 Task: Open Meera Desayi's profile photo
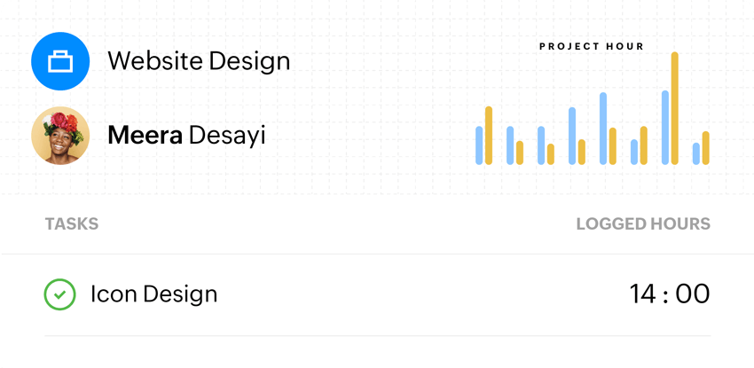point(60,135)
